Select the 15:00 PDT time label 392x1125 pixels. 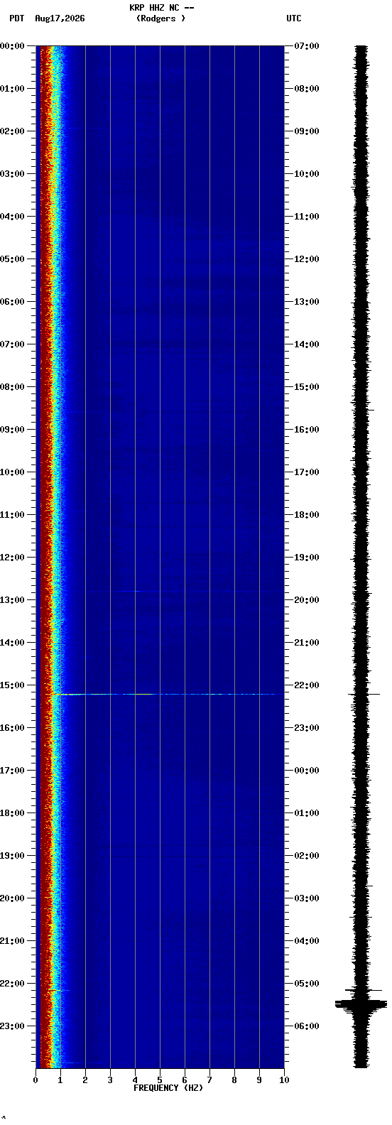click(12, 685)
